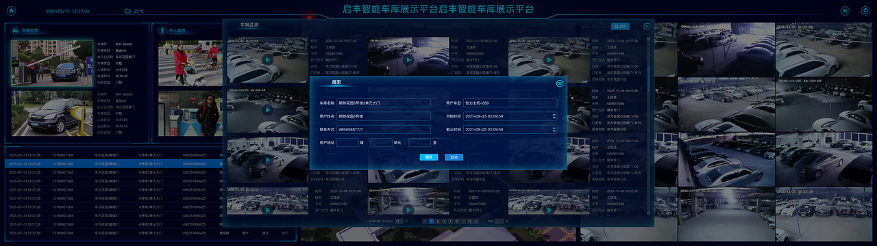Play the bottom-middle 车辆监测 video
Viewport: 877px width, 246px height.
408,209
